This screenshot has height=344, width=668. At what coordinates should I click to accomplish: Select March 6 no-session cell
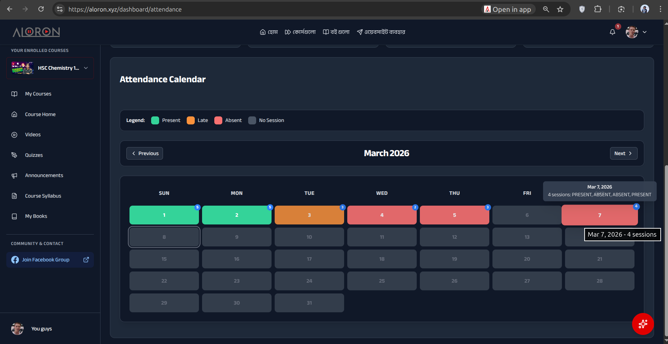(527, 215)
